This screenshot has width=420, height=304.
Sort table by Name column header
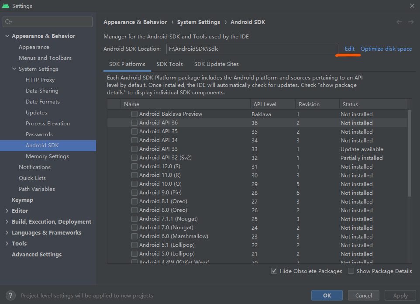[x=186, y=104]
